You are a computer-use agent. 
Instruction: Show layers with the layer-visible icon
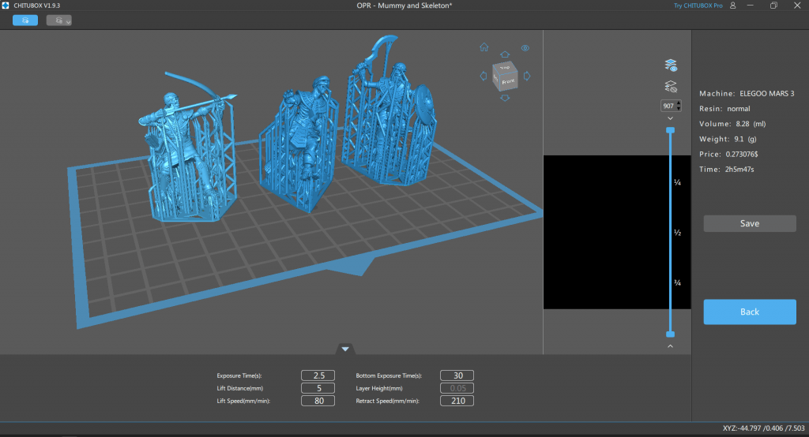pyautogui.click(x=671, y=65)
